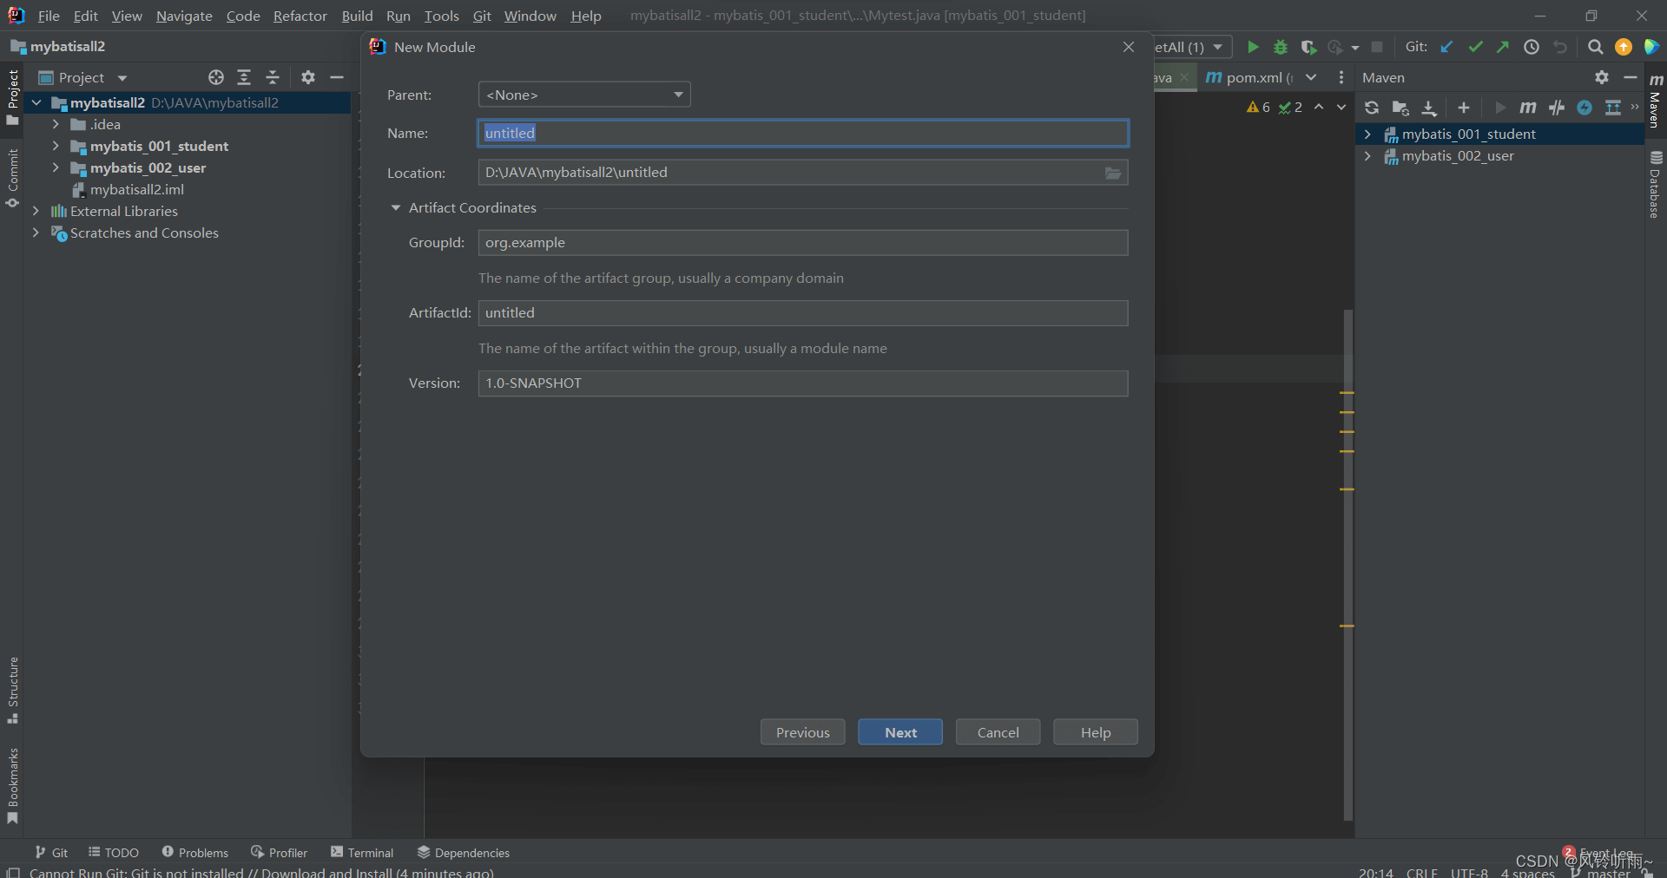This screenshot has height=878, width=1667.
Task: Run with Coverage shield icon
Action: pos(1308,47)
